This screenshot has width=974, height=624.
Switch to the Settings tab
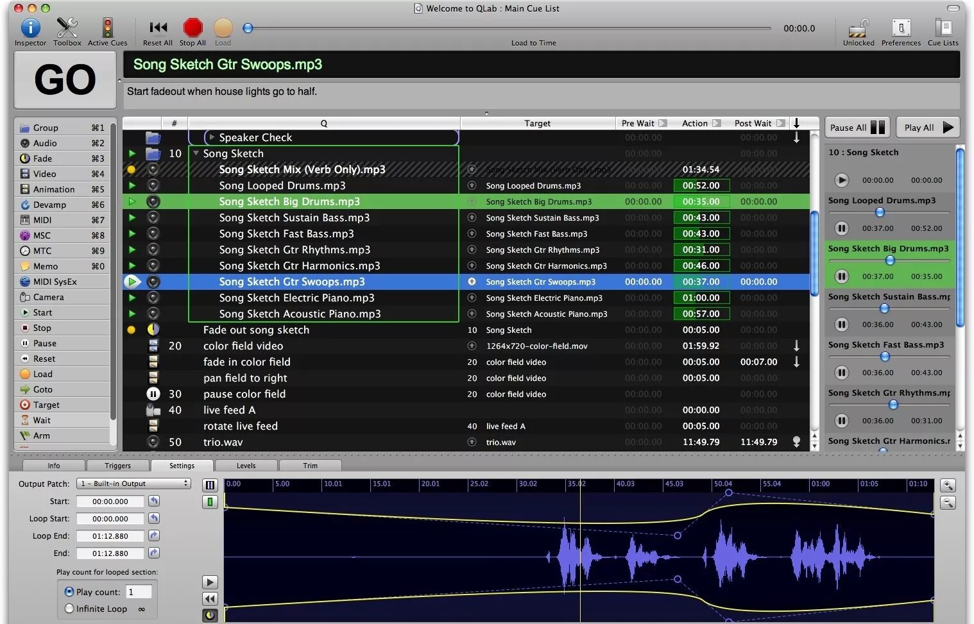[x=182, y=466]
